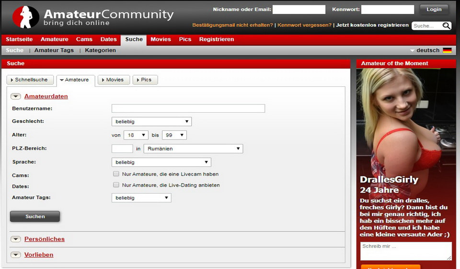Click the Kennwort vergessen link

click(304, 25)
